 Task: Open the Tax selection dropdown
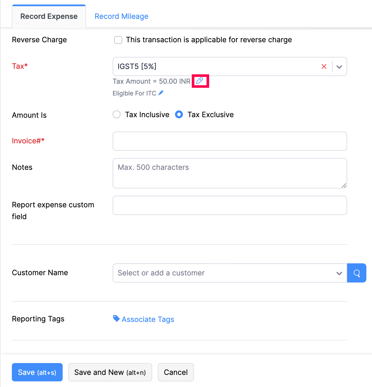(339, 66)
